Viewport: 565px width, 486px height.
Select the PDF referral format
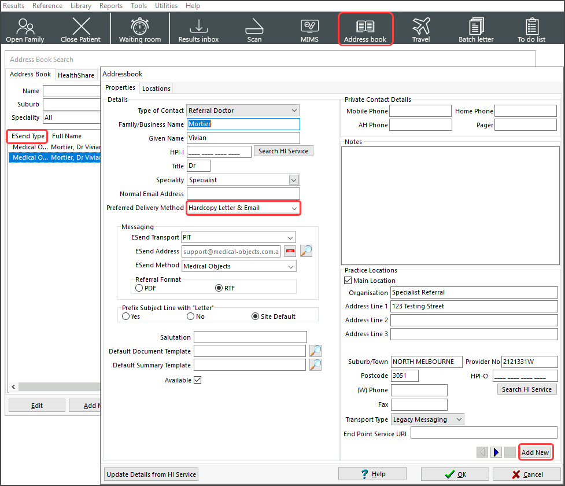pyautogui.click(x=139, y=288)
